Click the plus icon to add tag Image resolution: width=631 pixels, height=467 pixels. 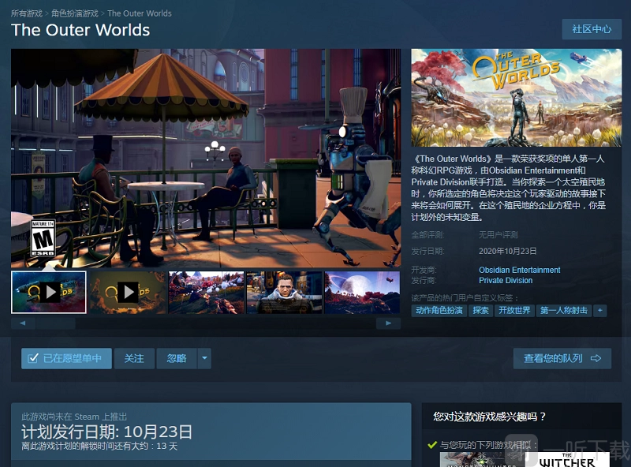click(x=600, y=311)
